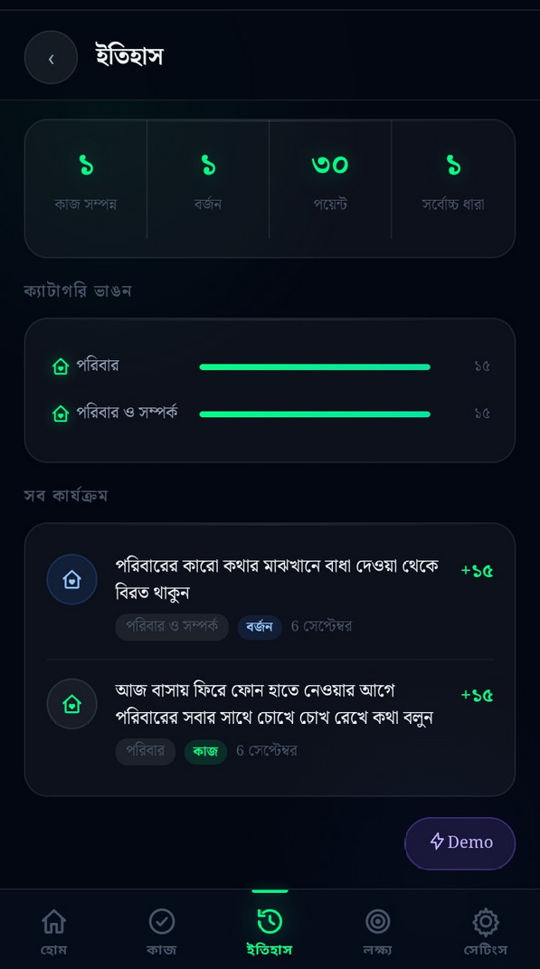Open the হোম tab house icon
540x969 pixels.
click(53, 921)
